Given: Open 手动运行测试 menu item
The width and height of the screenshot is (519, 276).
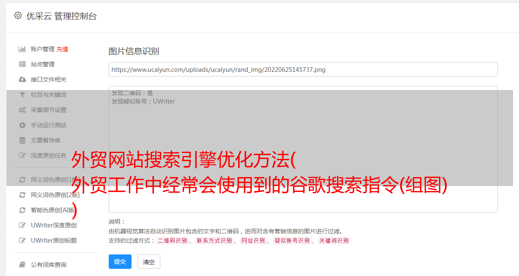Looking at the screenshot, I should [49, 125].
